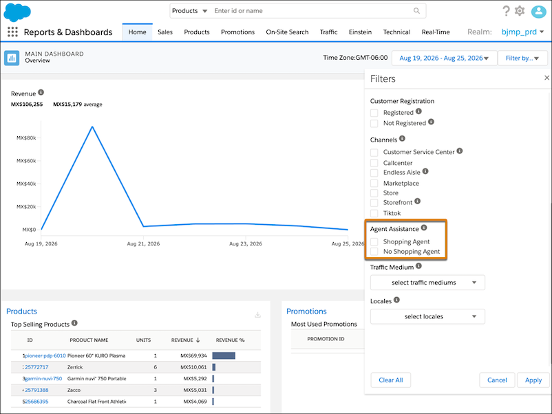Open product link pioneer-pdp-6010
Image resolution: width=552 pixels, height=414 pixels.
[x=45, y=356]
